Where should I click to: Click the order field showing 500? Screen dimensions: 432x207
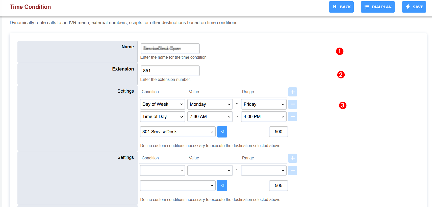coord(278,132)
